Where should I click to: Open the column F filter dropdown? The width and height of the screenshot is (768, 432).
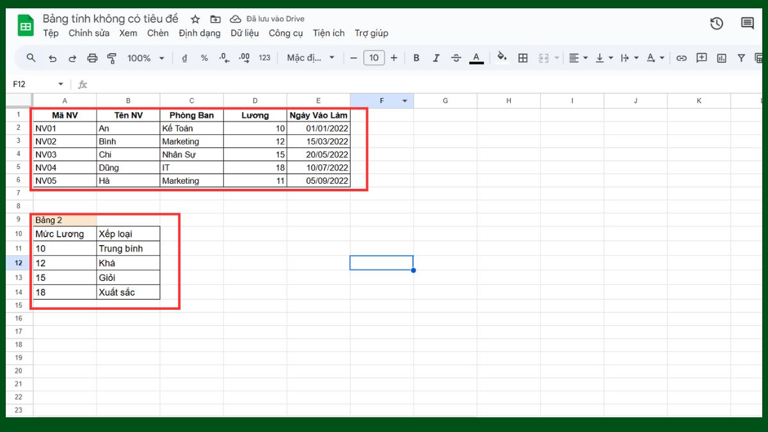404,100
